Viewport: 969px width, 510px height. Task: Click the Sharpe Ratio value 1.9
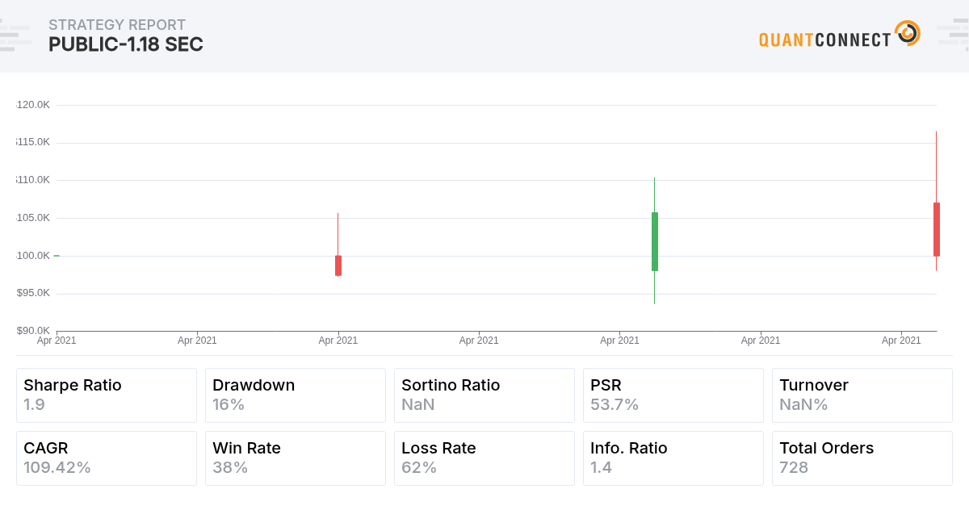(x=34, y=405)
